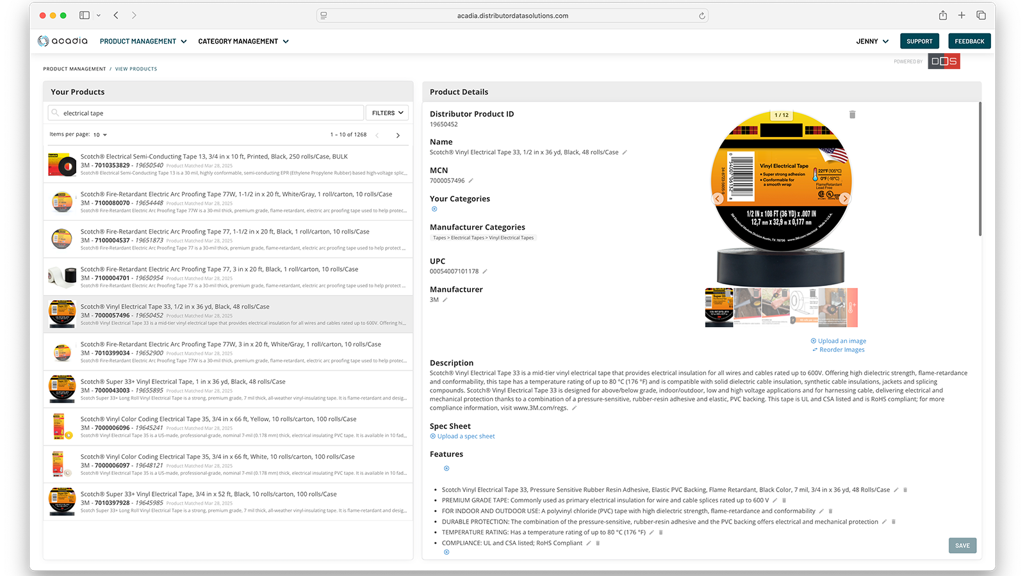Edit the product Name via its pencil icon

pyautogui.click(x=624, y=152)
